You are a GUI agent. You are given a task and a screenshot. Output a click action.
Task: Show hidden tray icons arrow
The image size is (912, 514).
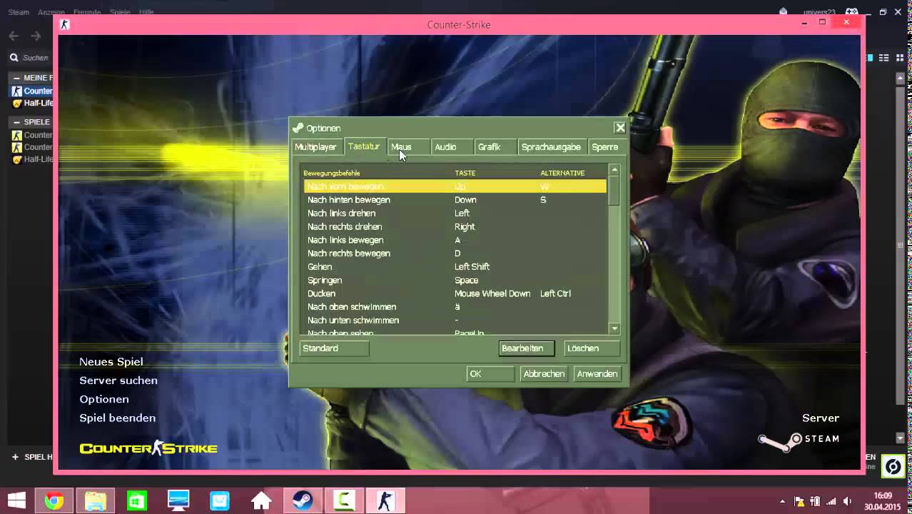783,501
